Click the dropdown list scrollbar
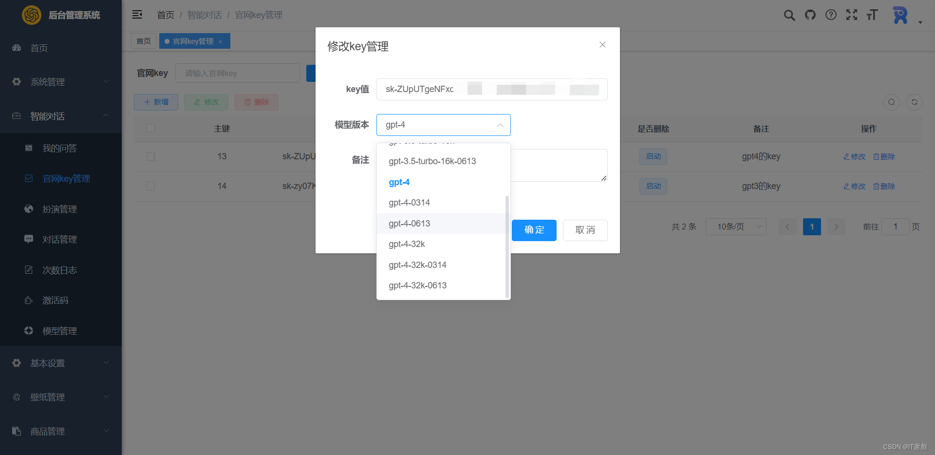This screenshot has height=455, width=935. click(x=507, y=246)
